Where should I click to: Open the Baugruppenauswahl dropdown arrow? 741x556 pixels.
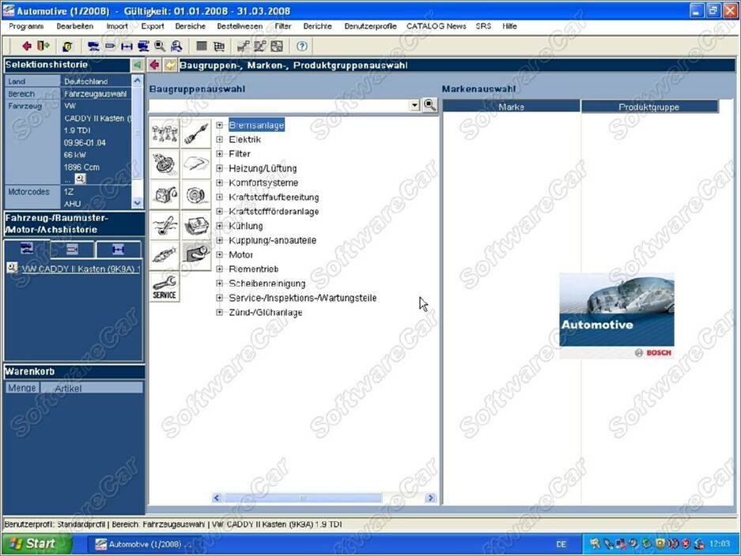click(x=414, y=105)
